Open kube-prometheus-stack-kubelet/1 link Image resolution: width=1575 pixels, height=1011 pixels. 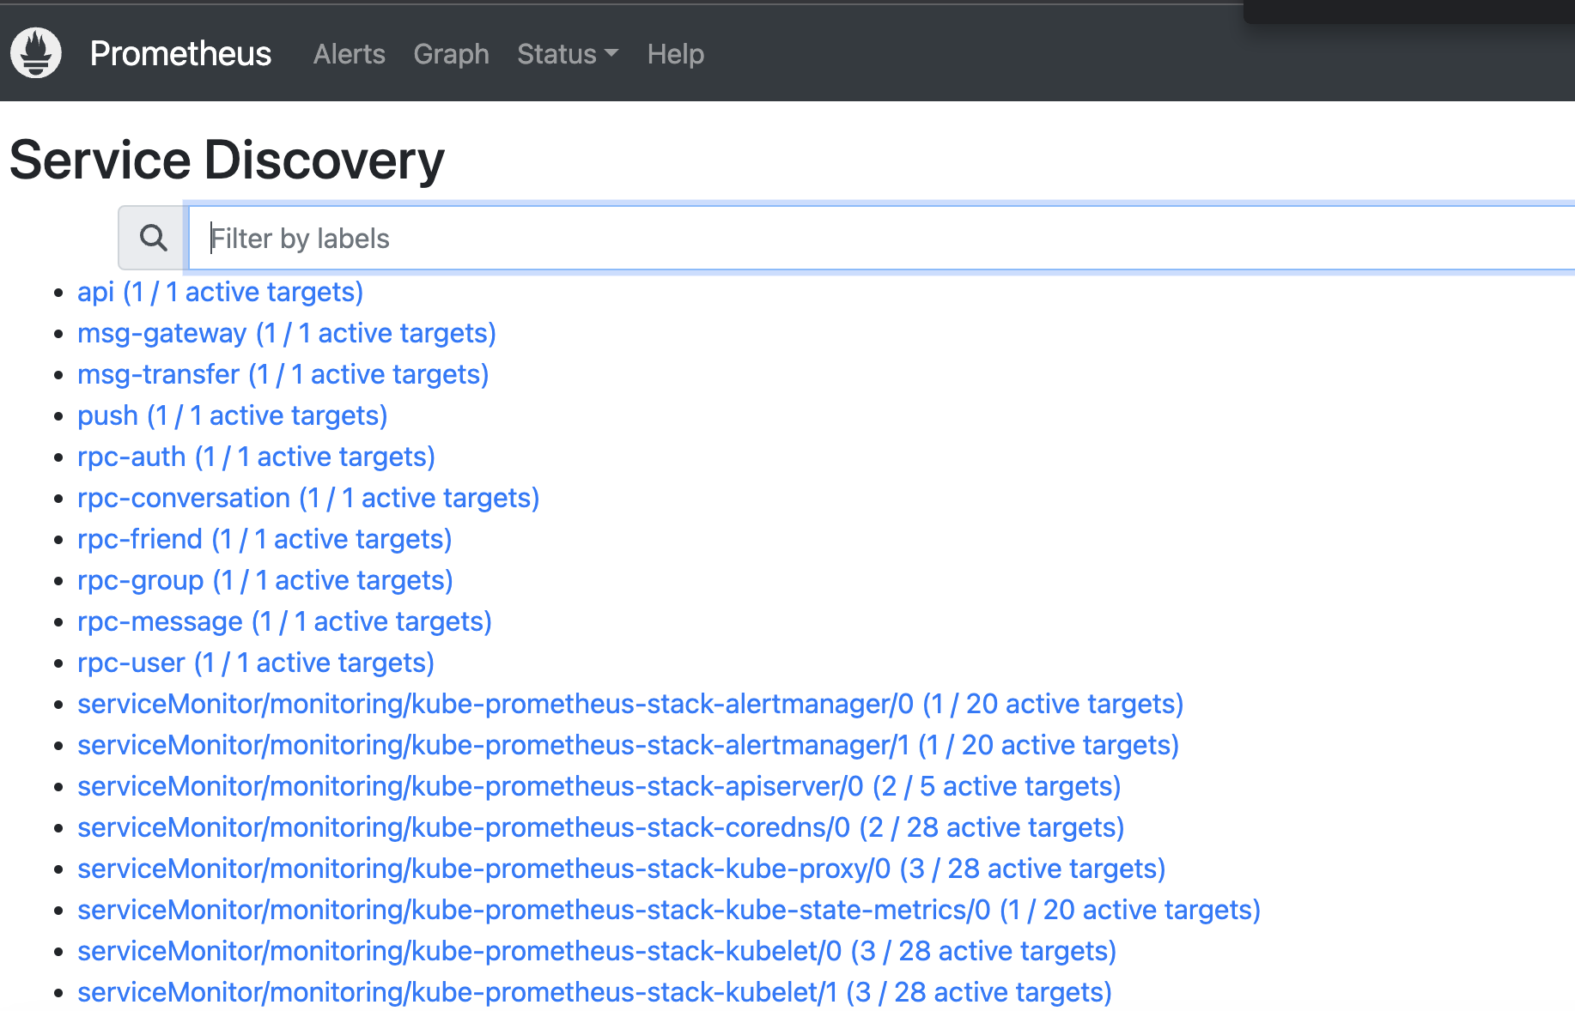coord(594,992)
